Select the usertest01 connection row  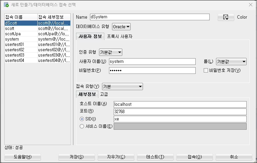click(38, 45)
